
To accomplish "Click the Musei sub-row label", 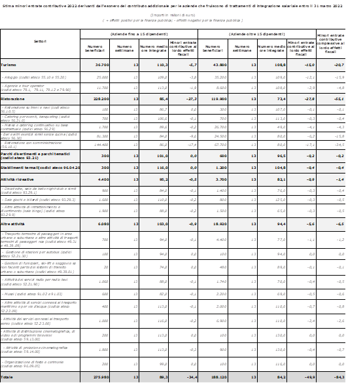I will pyautogui.click(x=32, y=294).
